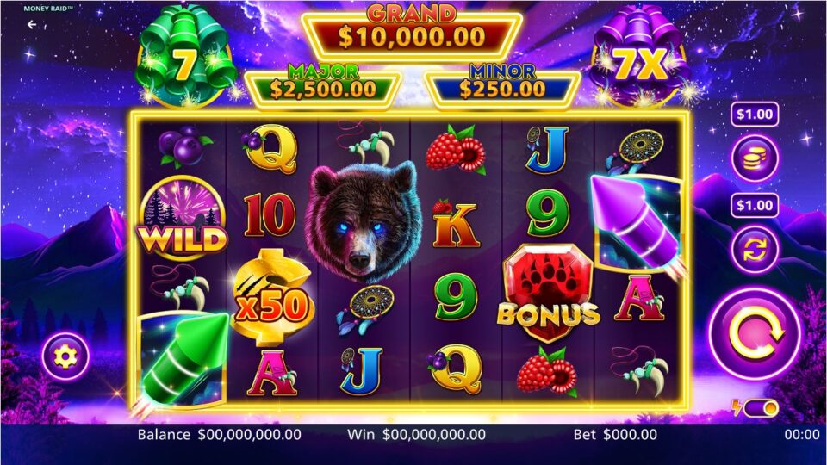Viewport: 827px width, 465px height.
Task: Activate the autoplay refresh-arrows button
Action: (x=755, y=250)
